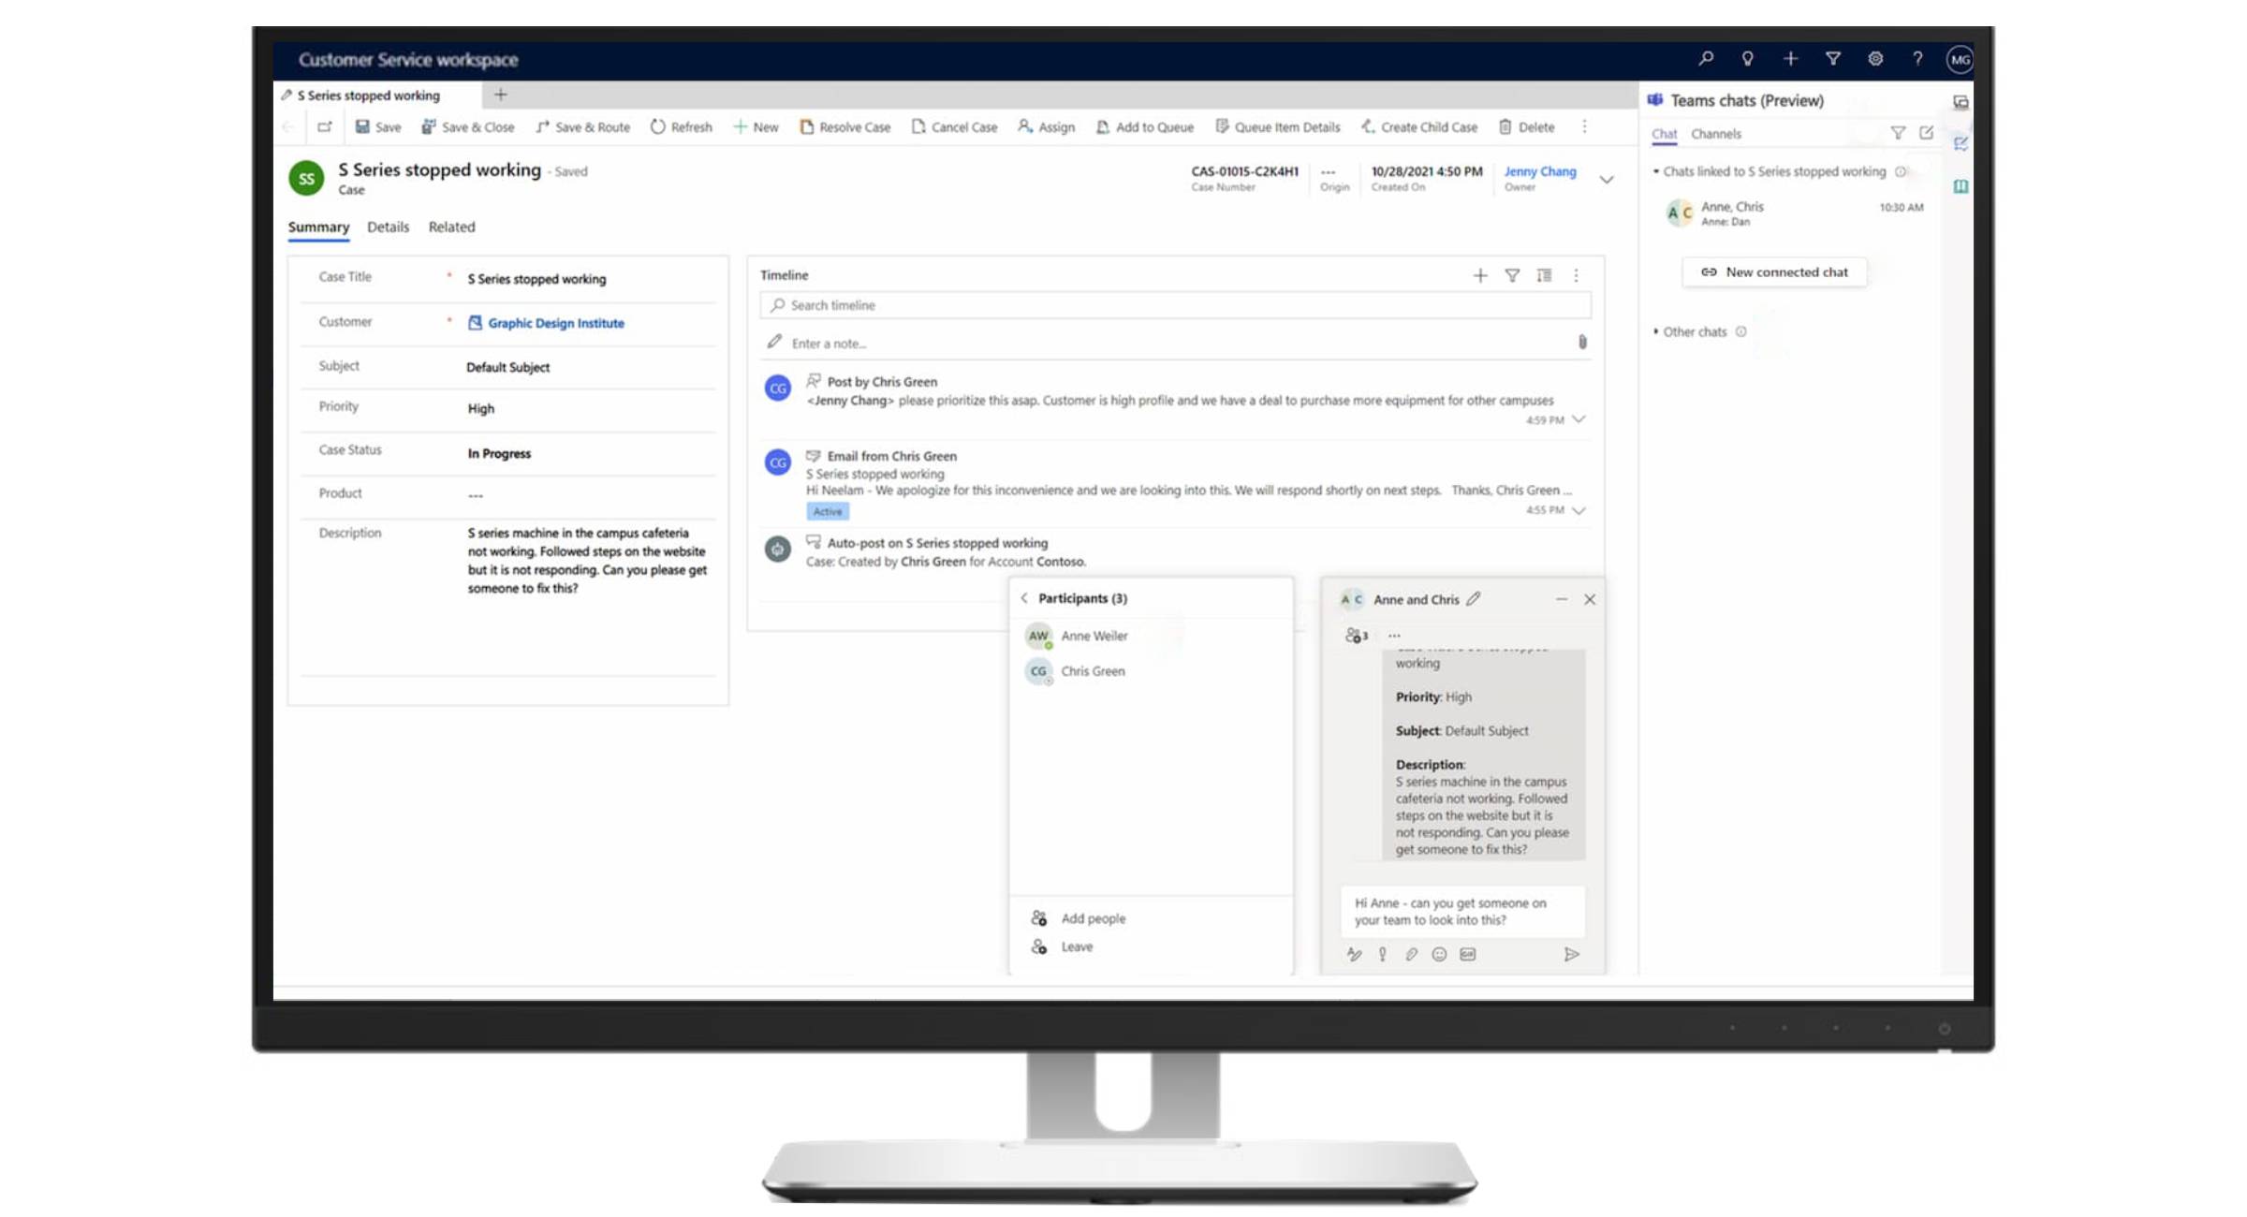Viewport: 2247px width, 1217px height.
Task: Click Resolve Case
Action: pos(844,127)
